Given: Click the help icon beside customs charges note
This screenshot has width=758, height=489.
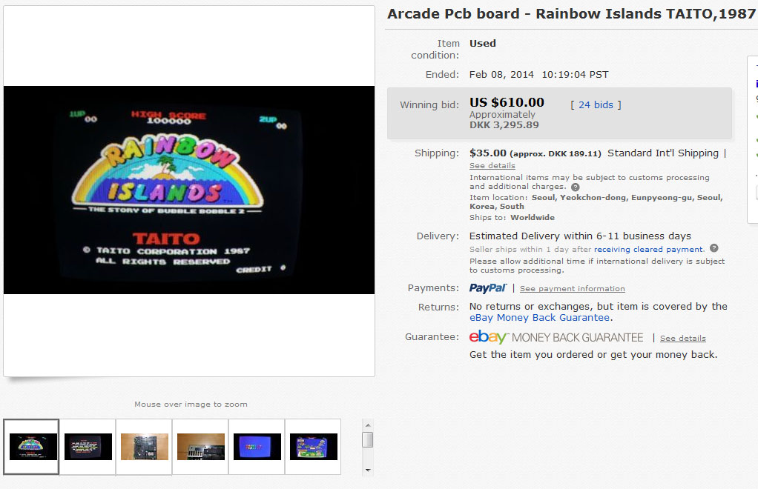Looking at the screenshot, I should coord(576,187).
